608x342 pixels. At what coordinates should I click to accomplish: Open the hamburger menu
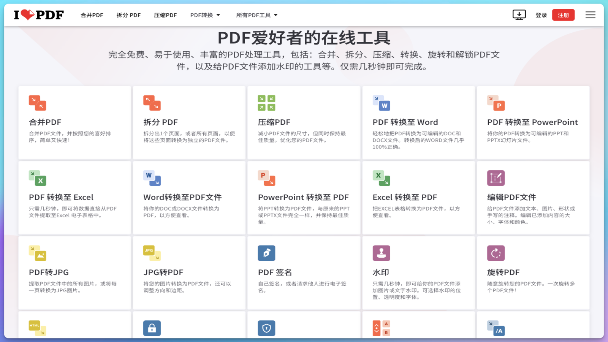(590, 15)
